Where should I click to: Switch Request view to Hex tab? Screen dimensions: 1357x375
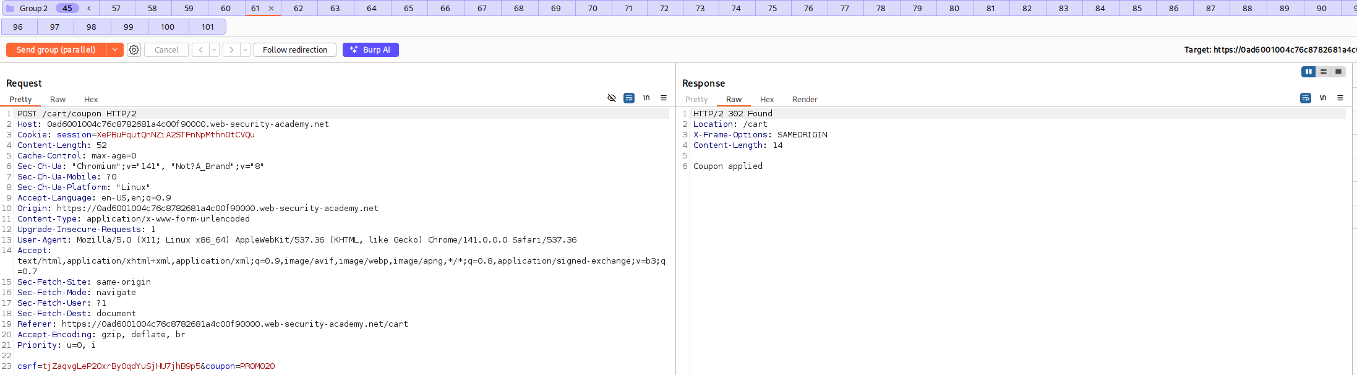click(91, 99)
